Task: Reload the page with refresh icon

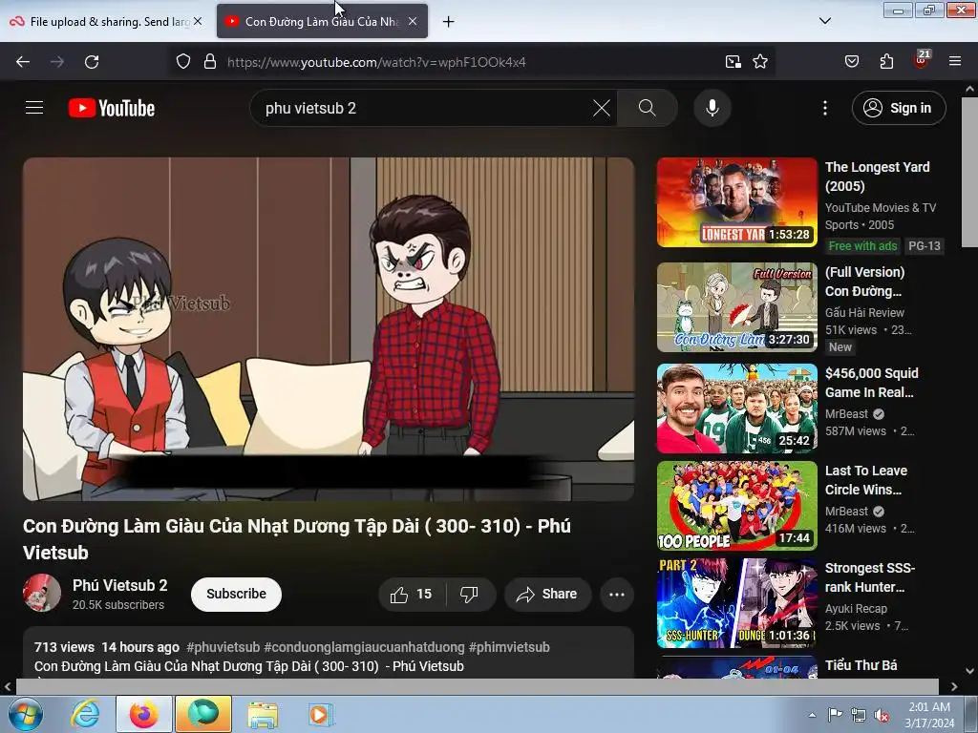Action: (x=92, y=62)
